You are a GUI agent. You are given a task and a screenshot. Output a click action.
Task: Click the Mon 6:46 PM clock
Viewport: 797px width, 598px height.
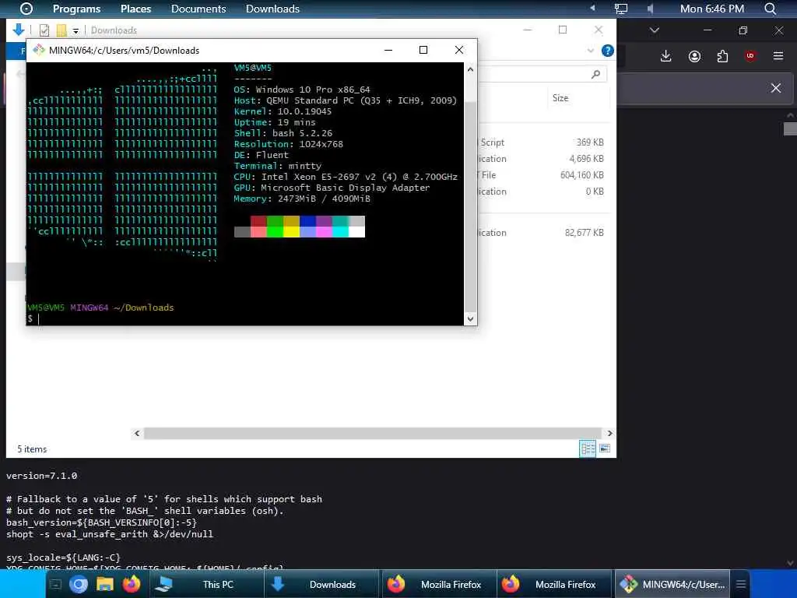point(711,9)
